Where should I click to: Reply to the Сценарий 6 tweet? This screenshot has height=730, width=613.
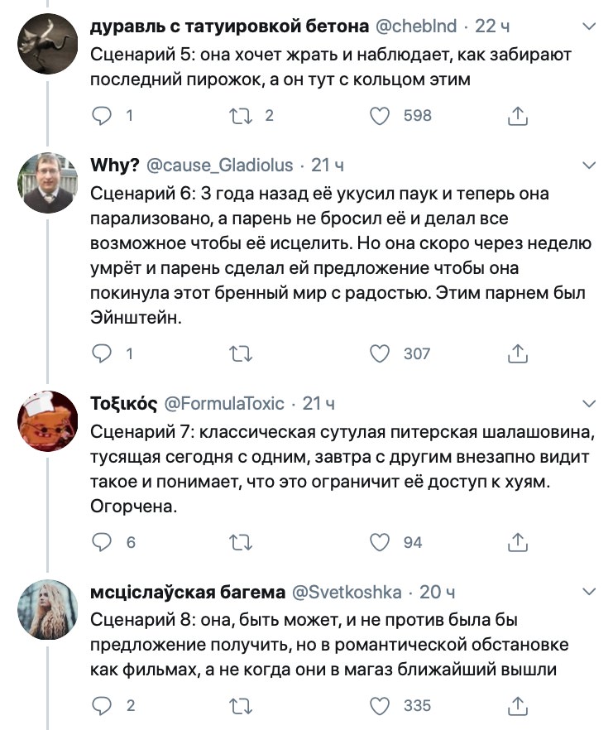coord(100,353)
